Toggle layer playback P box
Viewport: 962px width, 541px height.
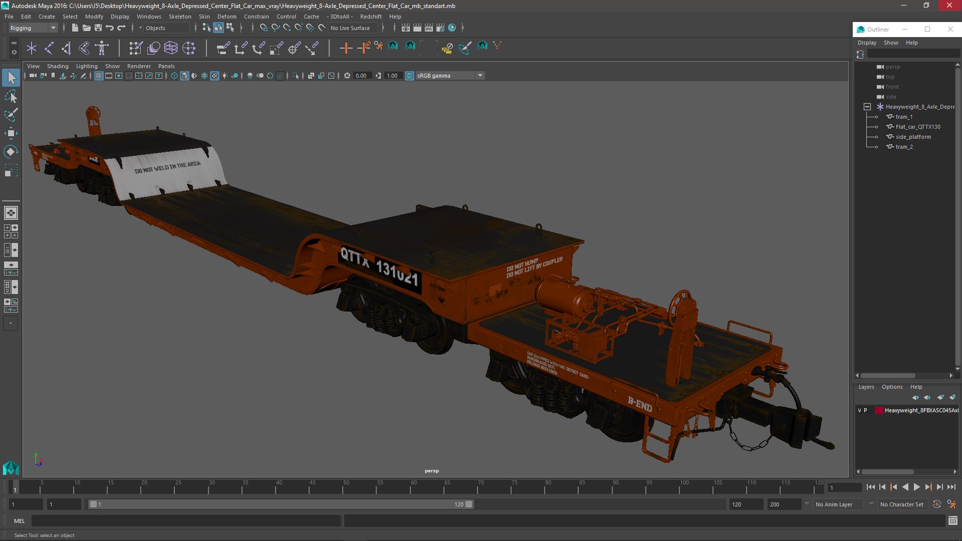pos(865,410)
